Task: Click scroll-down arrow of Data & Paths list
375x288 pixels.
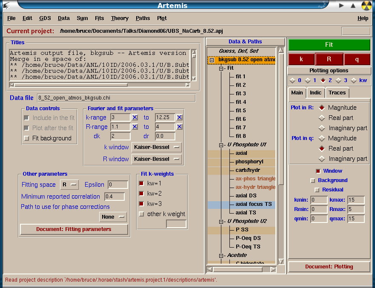Action: pos(281,261)
